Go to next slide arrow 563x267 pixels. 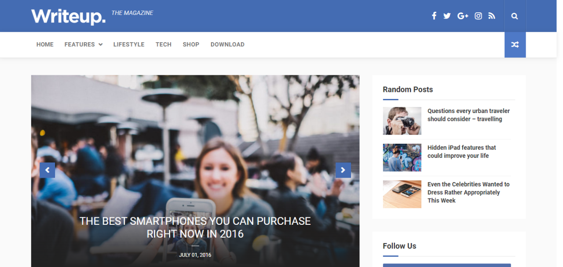(343, 170)
